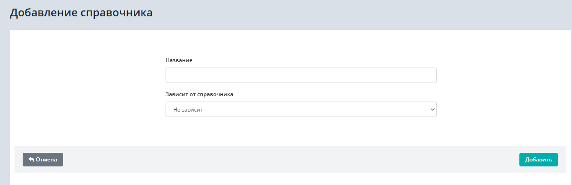This screenshot has width=572, height=185.
Task: Click the back arrow icon on Отмена
Action: [x=31, y=160]
